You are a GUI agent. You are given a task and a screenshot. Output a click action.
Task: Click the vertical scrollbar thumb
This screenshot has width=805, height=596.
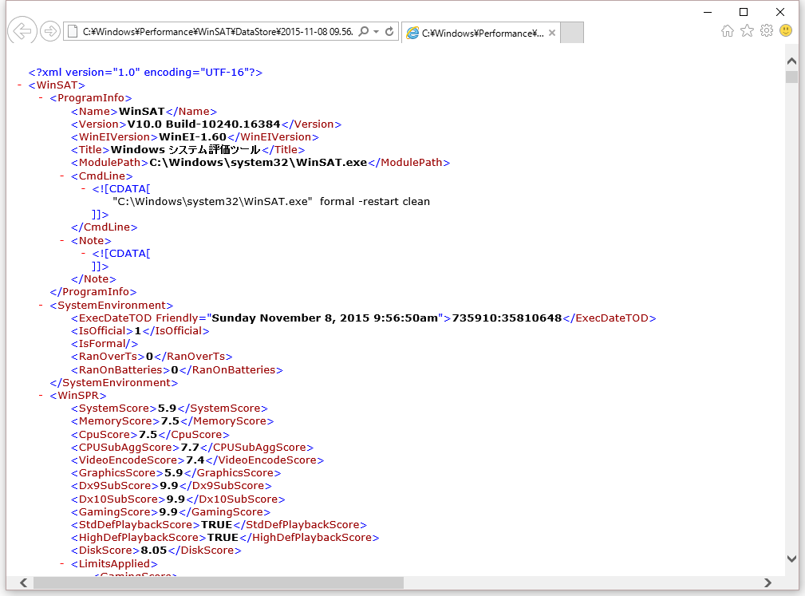(791, 77)
